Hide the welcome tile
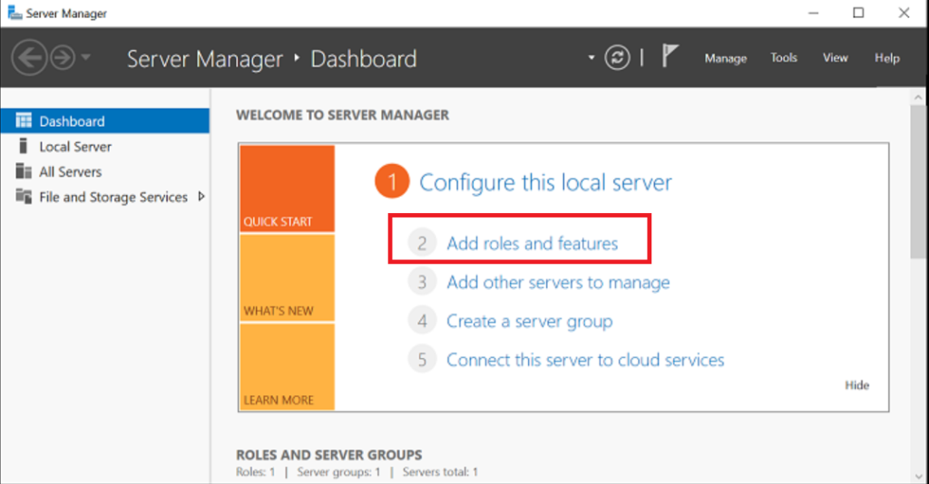The height and width of the screenshot is (484, 929). [856, 385]
